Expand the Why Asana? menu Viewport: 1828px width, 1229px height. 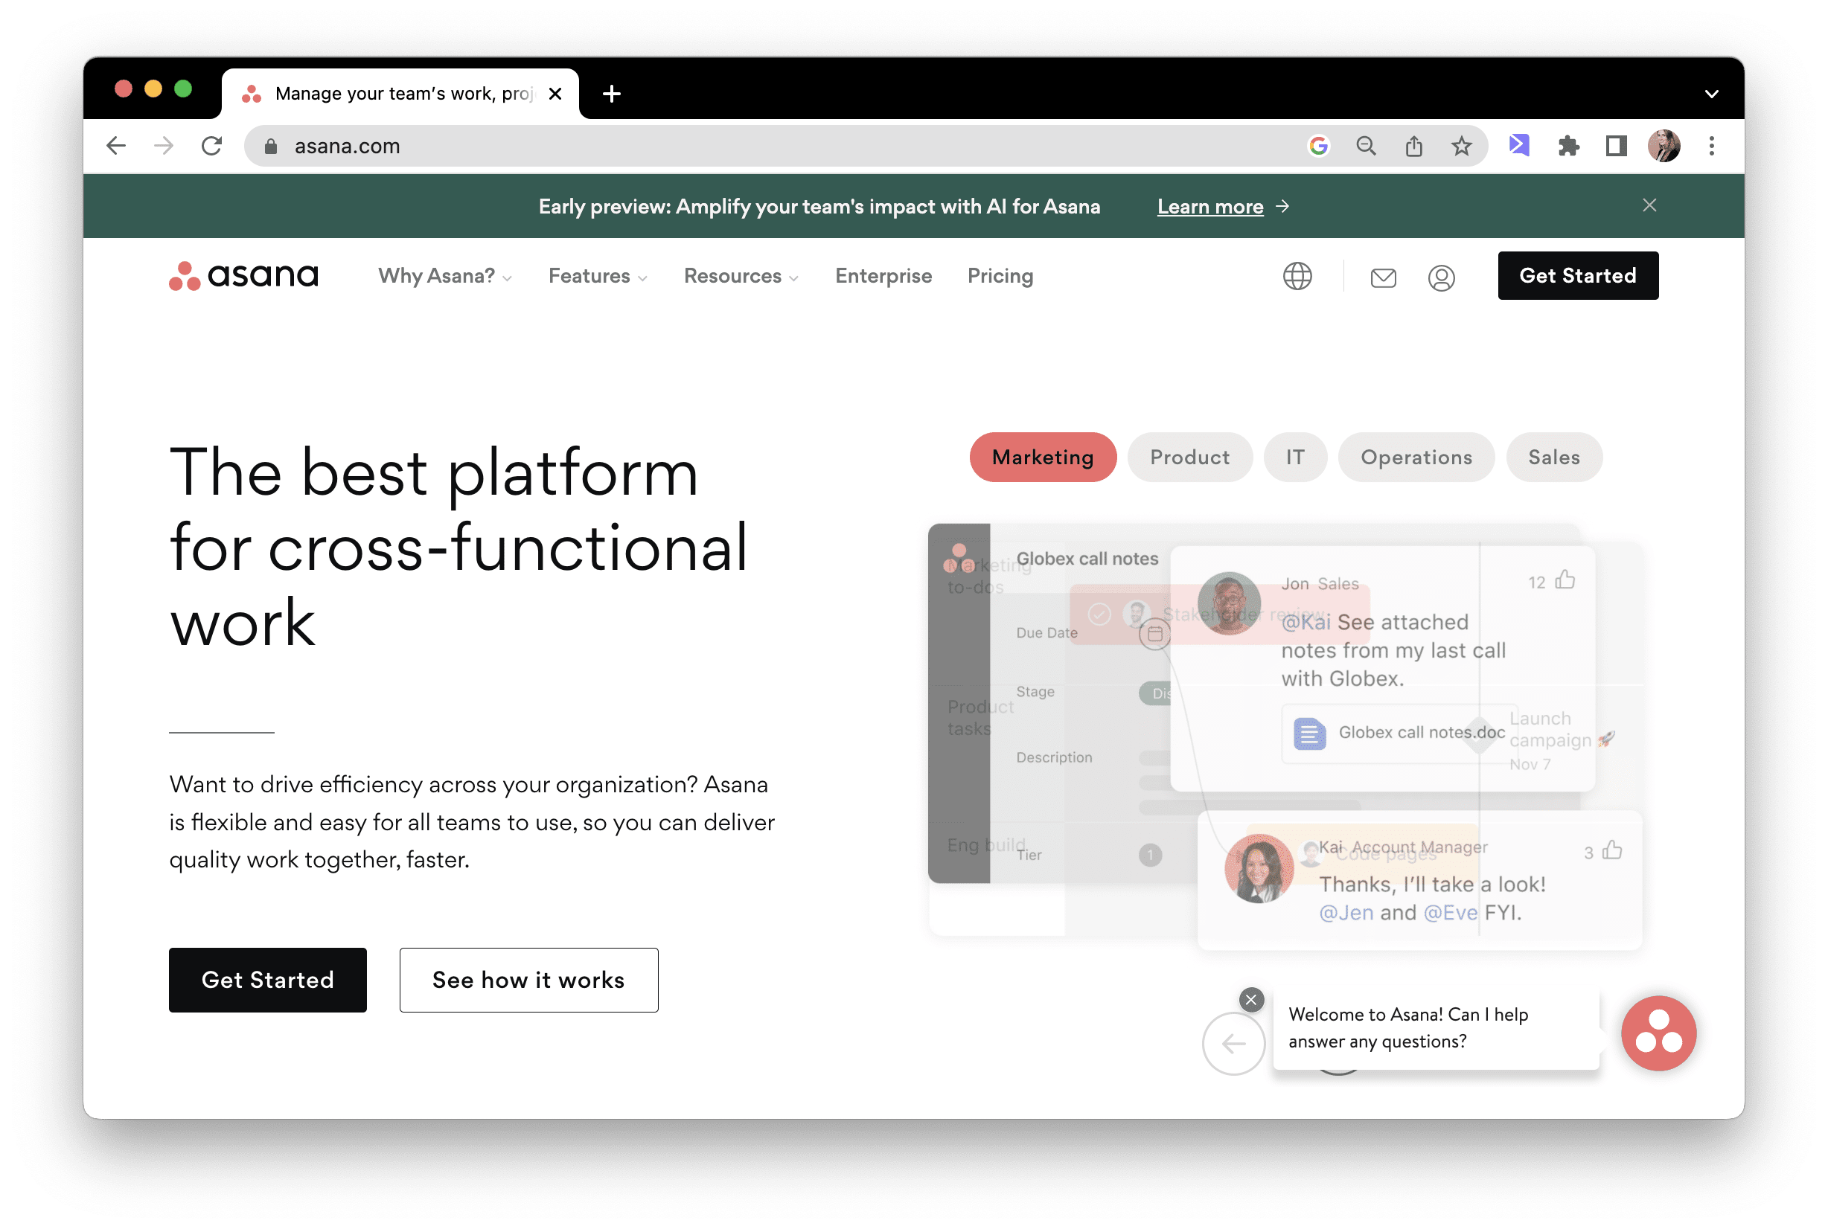click(x=444, y=276)
